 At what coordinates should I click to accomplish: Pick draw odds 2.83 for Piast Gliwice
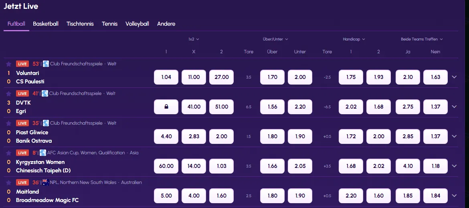(194, 136)
